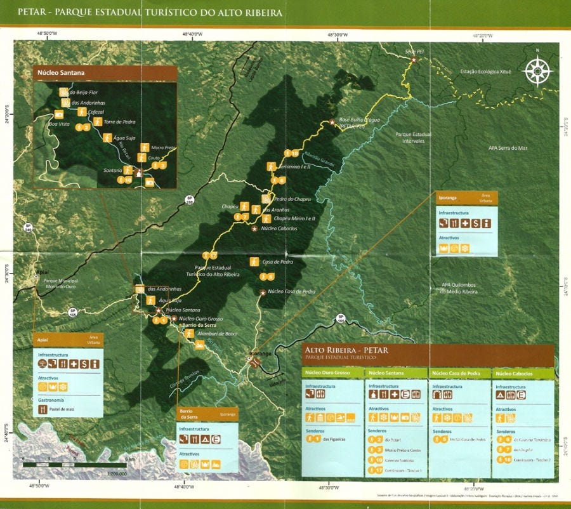Click the fork-knife icon beside Pastel de maiz
The height and width of the screenshot is (509, 571).
tap(43, 409)
